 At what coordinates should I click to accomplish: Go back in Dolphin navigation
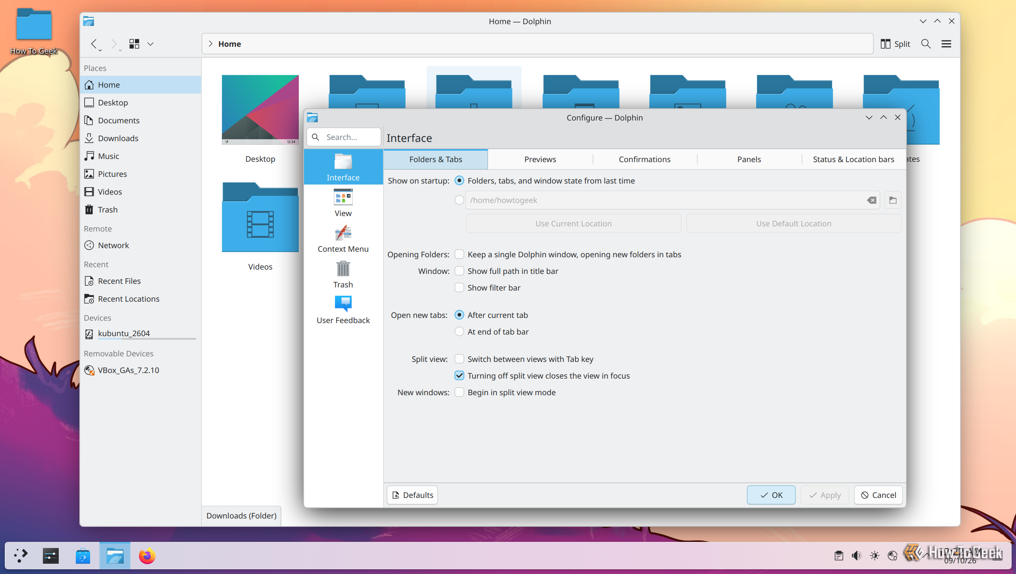point(94,44)
